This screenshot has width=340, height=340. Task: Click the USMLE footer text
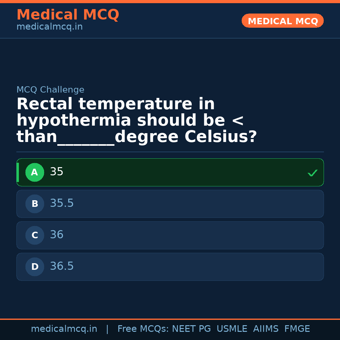point(232,329)
